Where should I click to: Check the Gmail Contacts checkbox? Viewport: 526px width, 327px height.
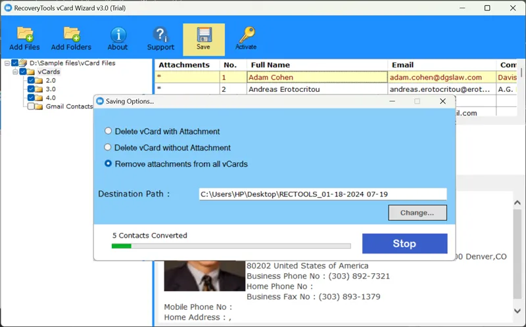[x=31, y=106]
